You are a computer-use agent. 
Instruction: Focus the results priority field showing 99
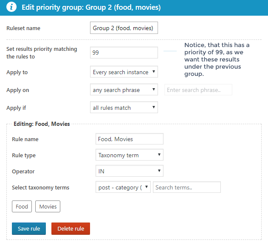pos(124,53)
